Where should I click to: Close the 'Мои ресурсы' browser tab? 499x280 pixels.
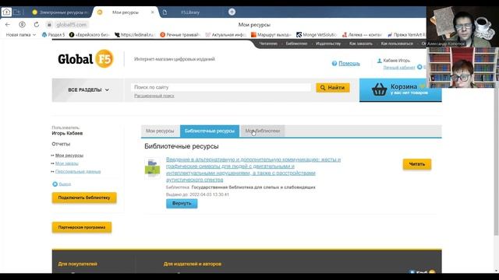pyautogui.click(x=153, y=12)
